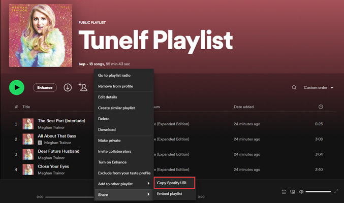The height and width of the screenshot is (203, 344).
Task: Select track Close Your Eyes
Action: (53, 166)
